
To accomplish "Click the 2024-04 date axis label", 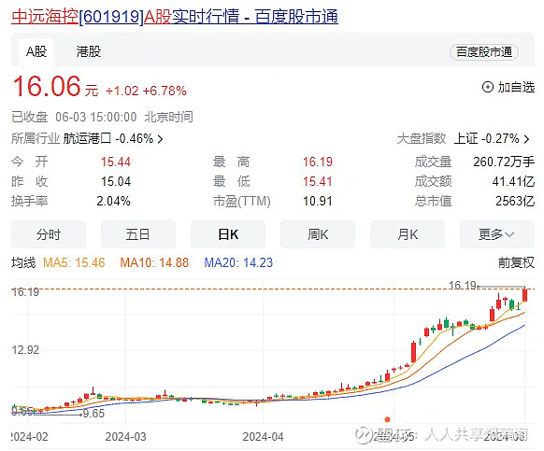I will pyautogui.click(x=263, y=437).
